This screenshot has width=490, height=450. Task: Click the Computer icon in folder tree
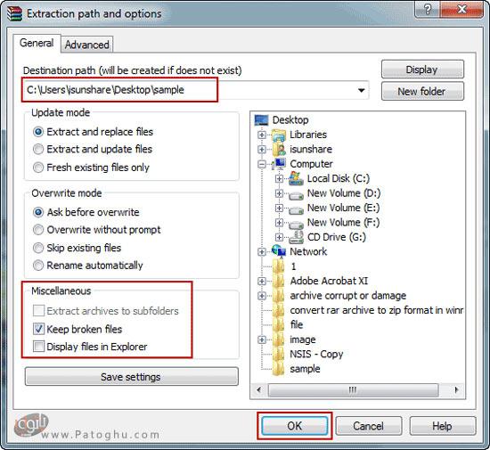(279, 164)
